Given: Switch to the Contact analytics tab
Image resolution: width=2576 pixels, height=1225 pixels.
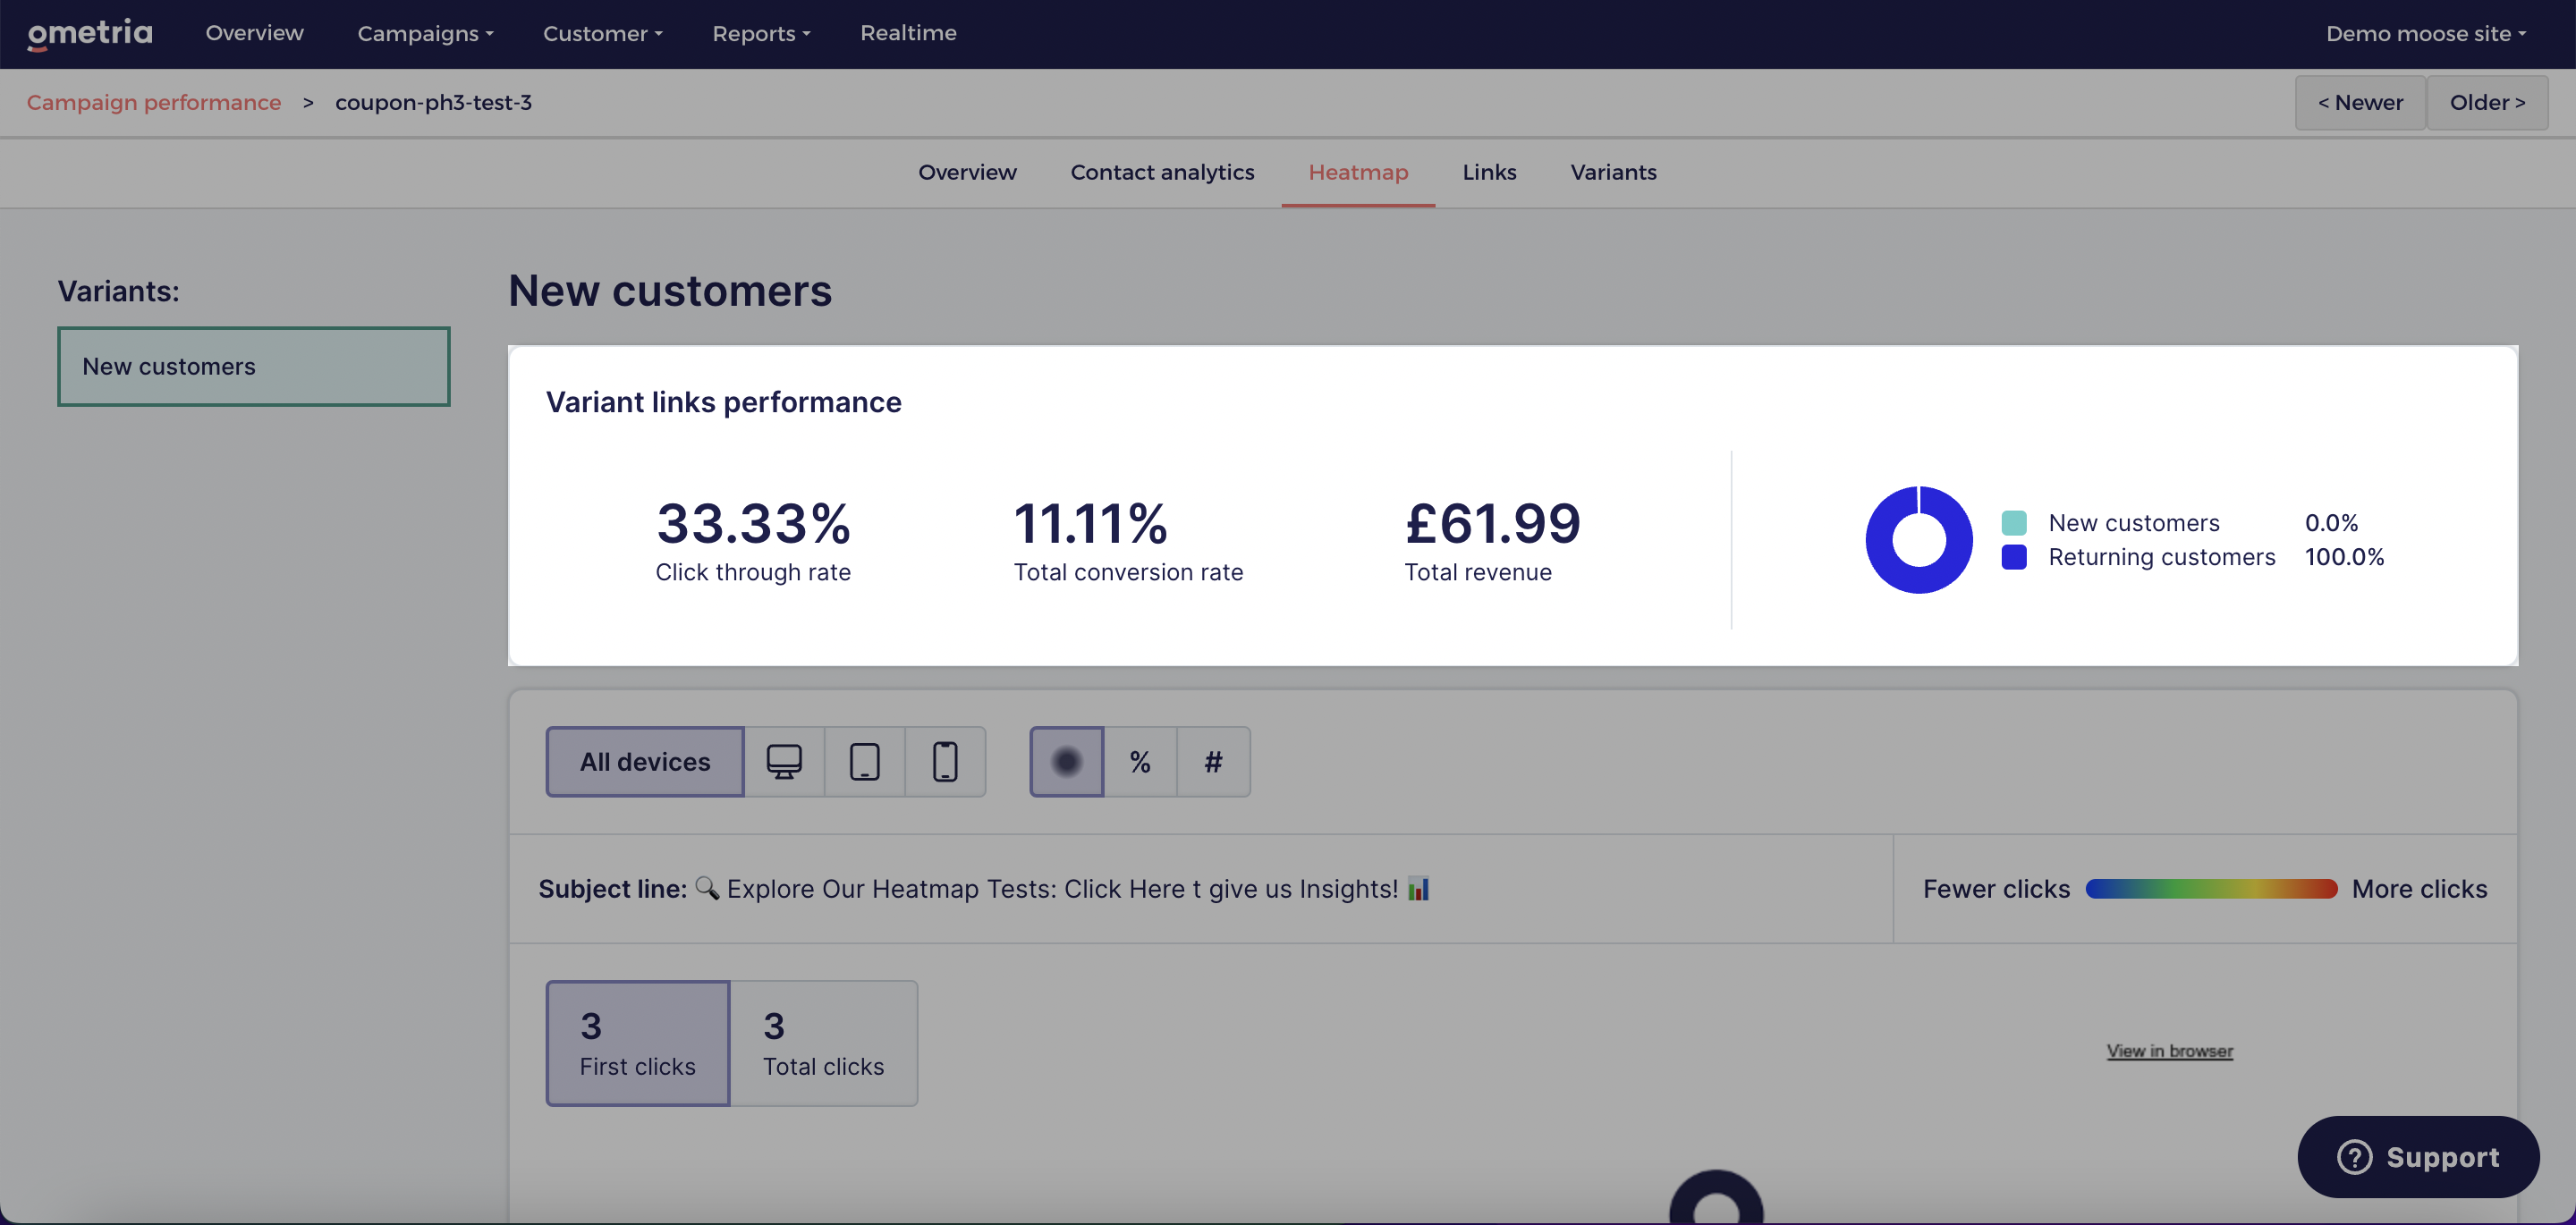Looking at the screenshot, I should [x=1162, y=172].
